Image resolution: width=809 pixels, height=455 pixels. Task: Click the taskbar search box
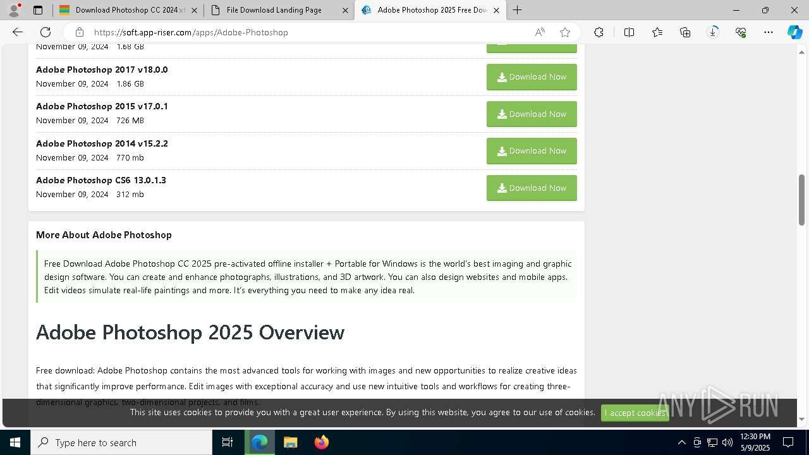(121, 442)
